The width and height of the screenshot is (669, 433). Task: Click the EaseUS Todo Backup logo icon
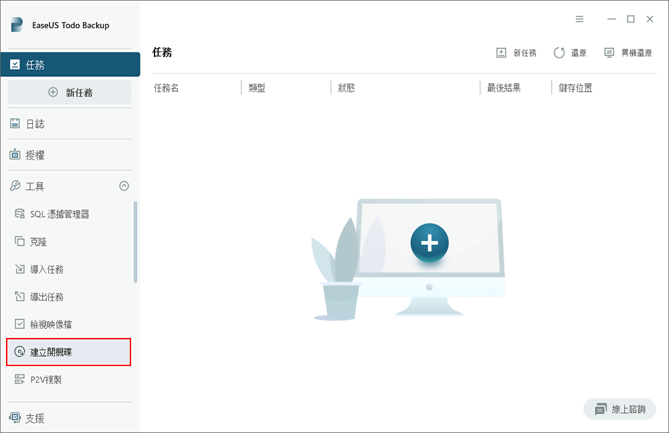pyautogui.click(x=17, y=25)
